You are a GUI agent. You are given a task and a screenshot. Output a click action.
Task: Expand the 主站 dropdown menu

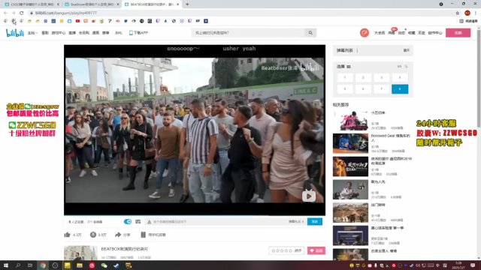(x=32, y=33)
